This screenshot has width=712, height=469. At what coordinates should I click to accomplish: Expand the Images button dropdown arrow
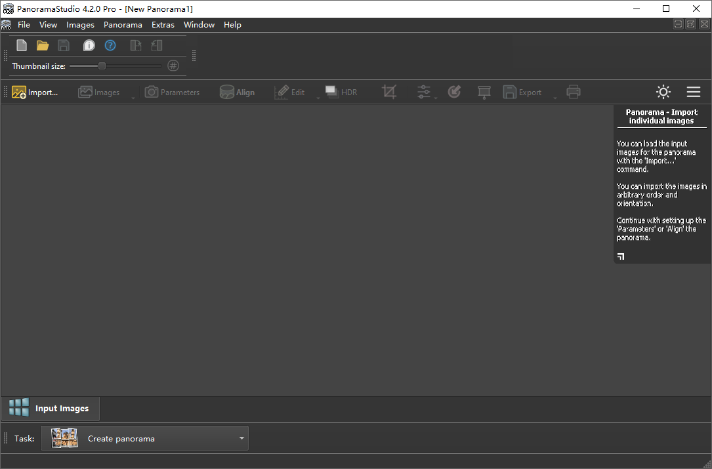pos(133,98)
